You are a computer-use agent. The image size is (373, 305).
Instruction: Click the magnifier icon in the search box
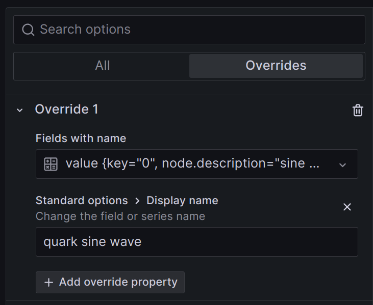pyautogui.click(x=28, y=30)
